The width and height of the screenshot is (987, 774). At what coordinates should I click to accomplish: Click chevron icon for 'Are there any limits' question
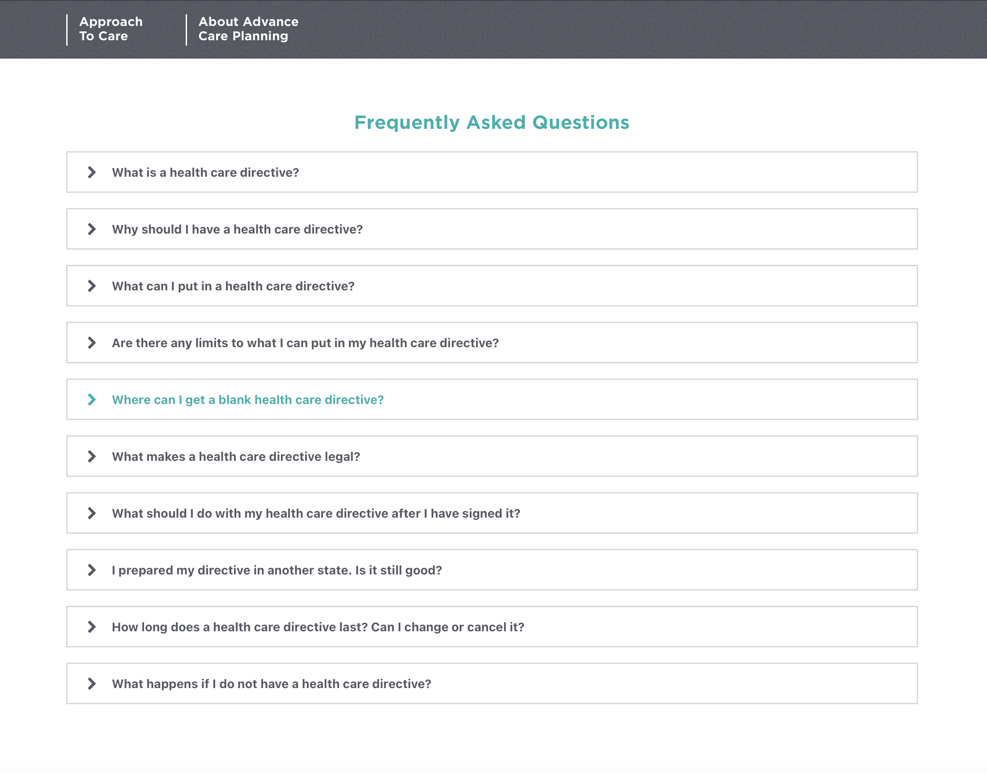coord(92,343)
